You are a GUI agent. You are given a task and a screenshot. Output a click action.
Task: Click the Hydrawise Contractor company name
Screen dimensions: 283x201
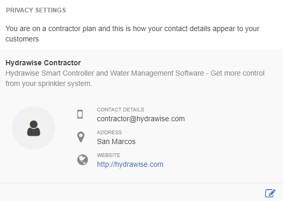(43, 63)
